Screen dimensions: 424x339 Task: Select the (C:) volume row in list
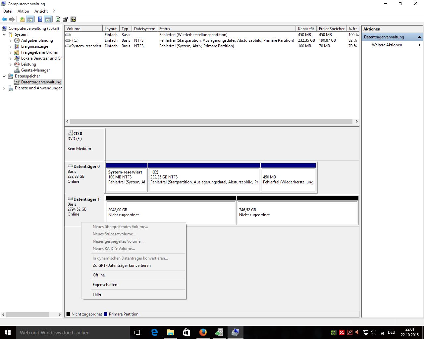(x=212, y=40)
